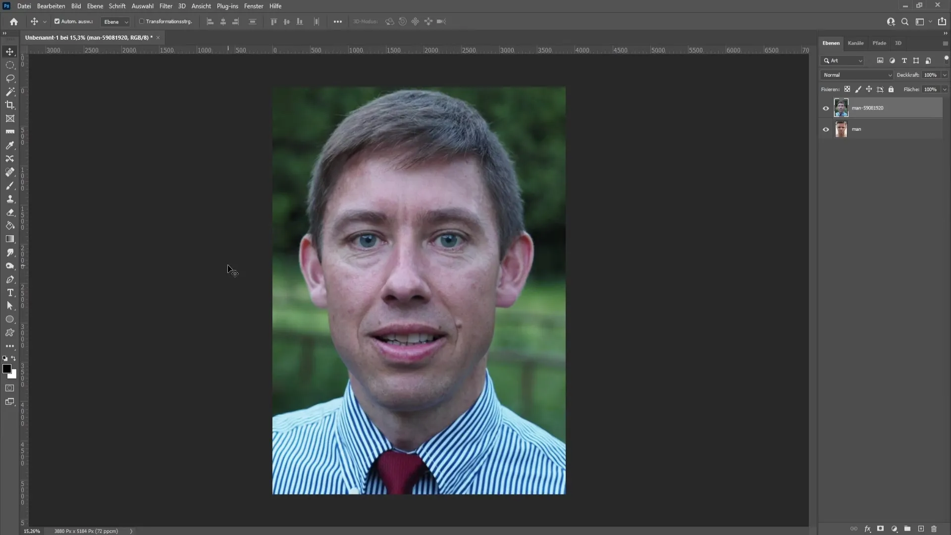Hide the man layer

[826, 129]
